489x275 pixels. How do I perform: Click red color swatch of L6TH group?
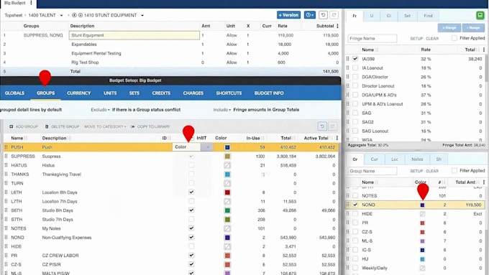[x=227, y=192]
